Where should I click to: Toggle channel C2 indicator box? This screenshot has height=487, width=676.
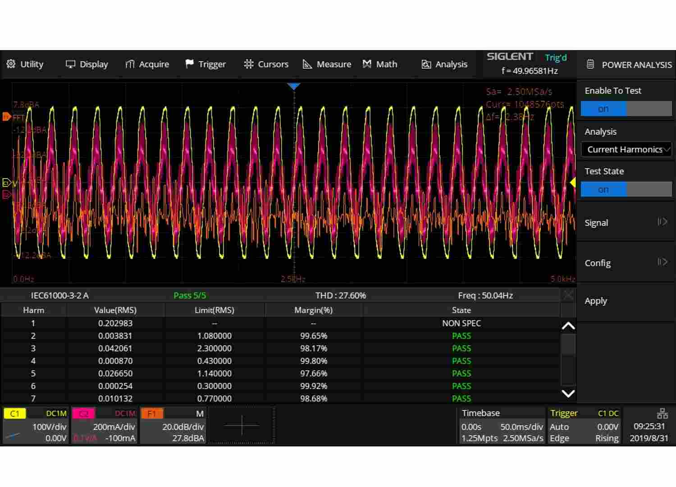click(x=84, y=413)
